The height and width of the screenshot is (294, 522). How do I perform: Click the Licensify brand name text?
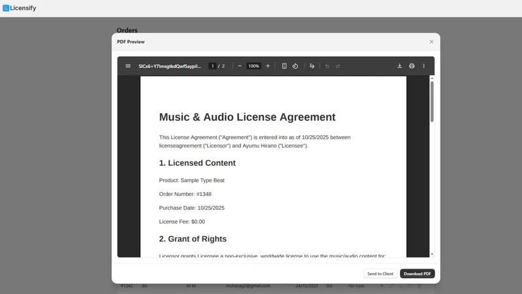(23, 8)
